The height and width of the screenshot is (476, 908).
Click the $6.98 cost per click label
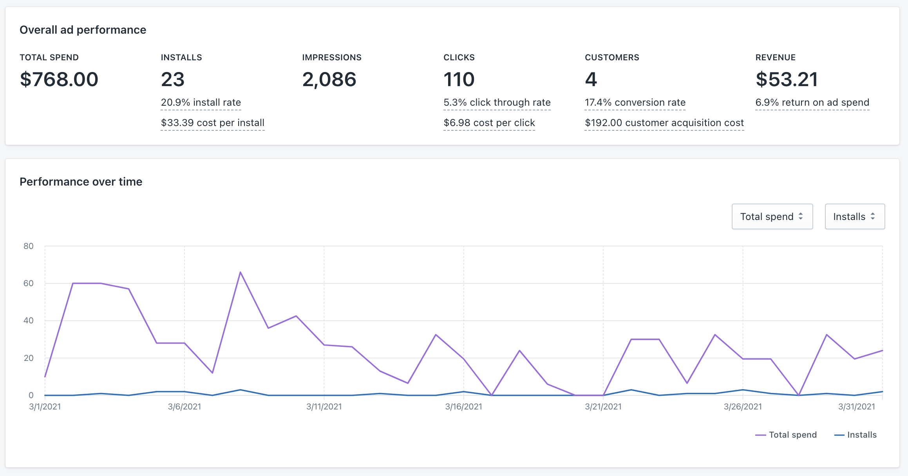(x=489, y=123)
